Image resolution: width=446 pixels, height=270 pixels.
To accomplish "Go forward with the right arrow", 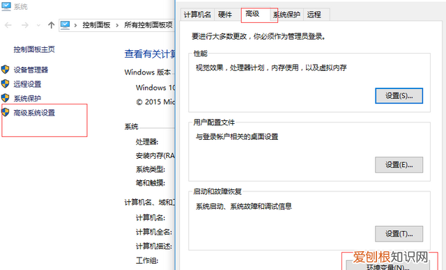I will (25, 25).
